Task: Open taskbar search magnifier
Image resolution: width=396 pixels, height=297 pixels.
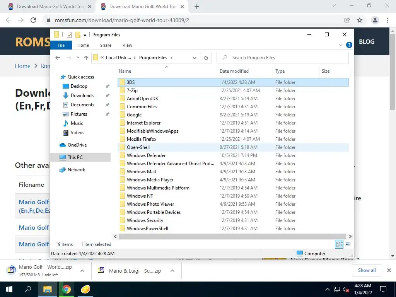Action: tap(28, 289)
